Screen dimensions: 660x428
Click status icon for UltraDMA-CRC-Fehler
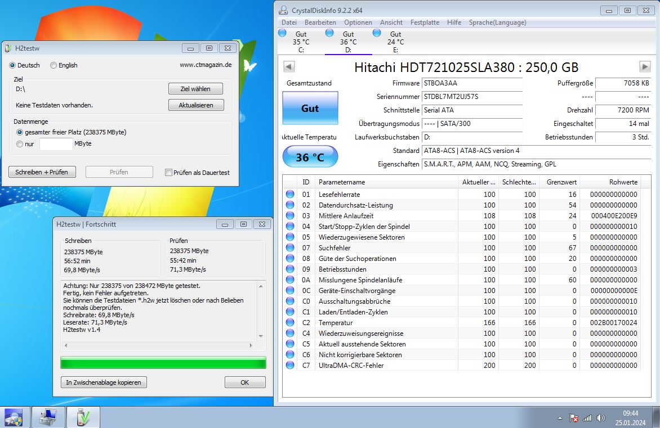click(x=290, y=365)
